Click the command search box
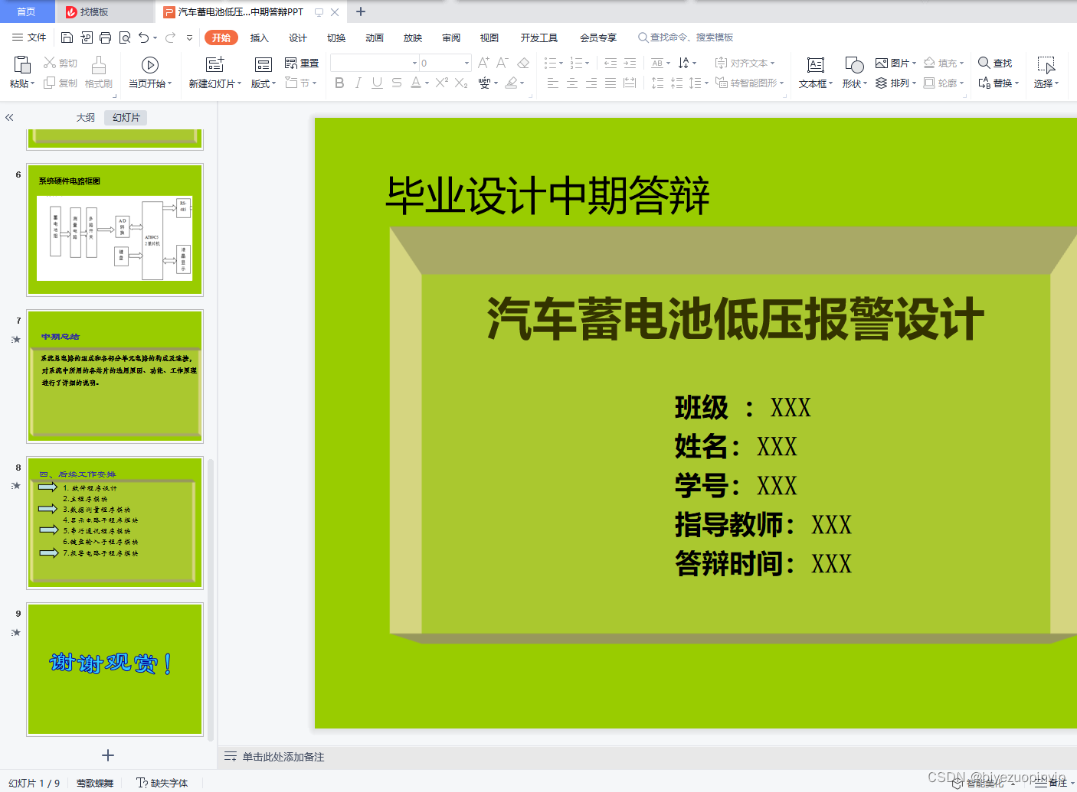 pyautogui.click(x=686, y=37)
